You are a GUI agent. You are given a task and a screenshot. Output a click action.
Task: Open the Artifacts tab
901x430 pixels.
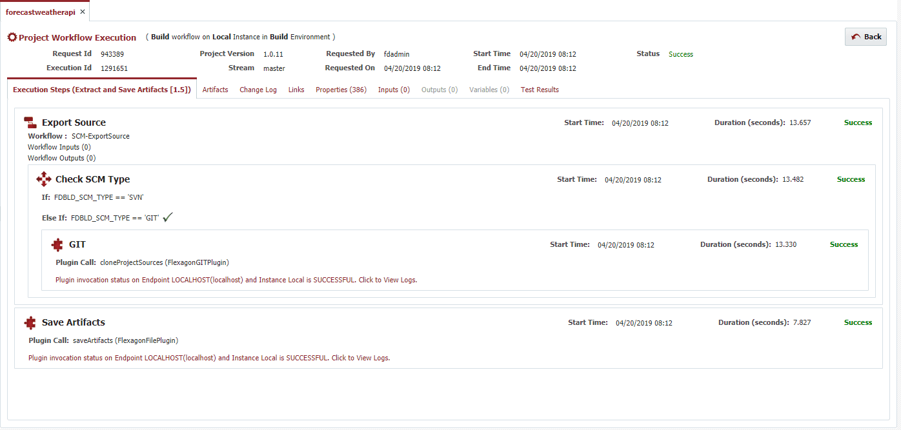pos(215,90)
